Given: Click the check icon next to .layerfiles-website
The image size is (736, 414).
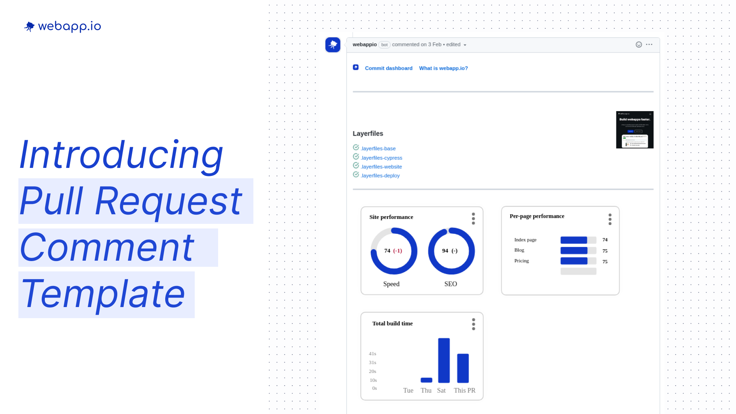Looking at the screenshot, I should coord(356,166).
